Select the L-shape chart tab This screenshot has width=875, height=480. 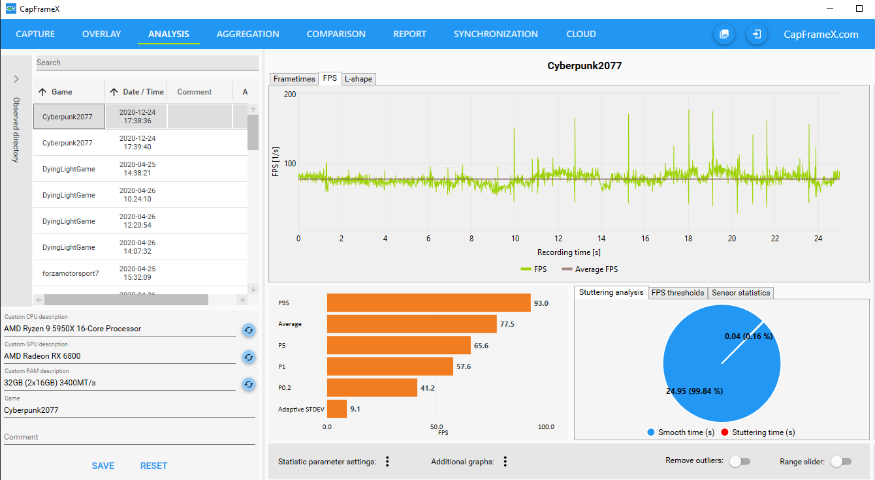tap(358, 79)
